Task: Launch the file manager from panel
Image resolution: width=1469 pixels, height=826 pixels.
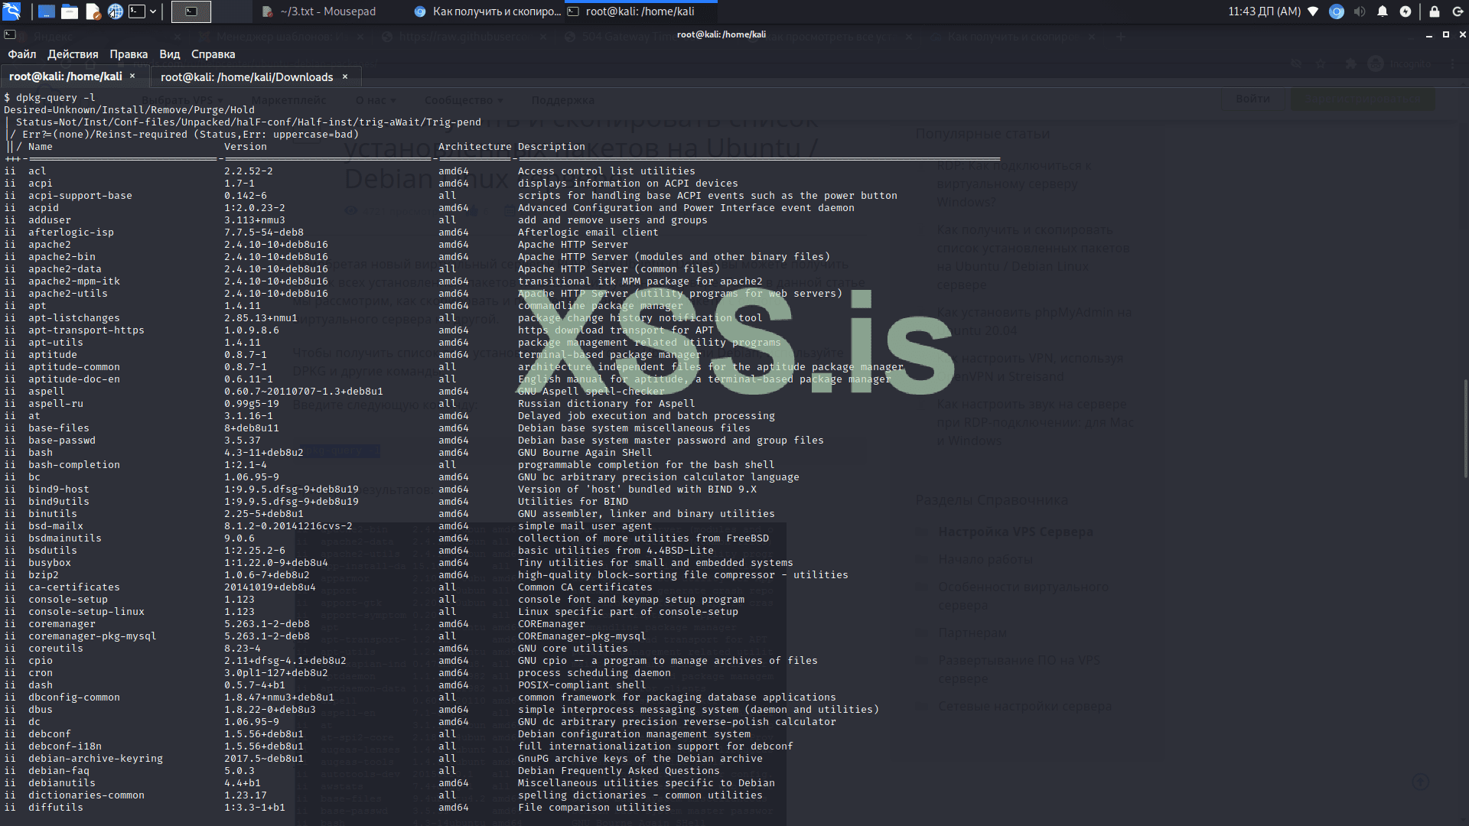Action: [70, 11]
